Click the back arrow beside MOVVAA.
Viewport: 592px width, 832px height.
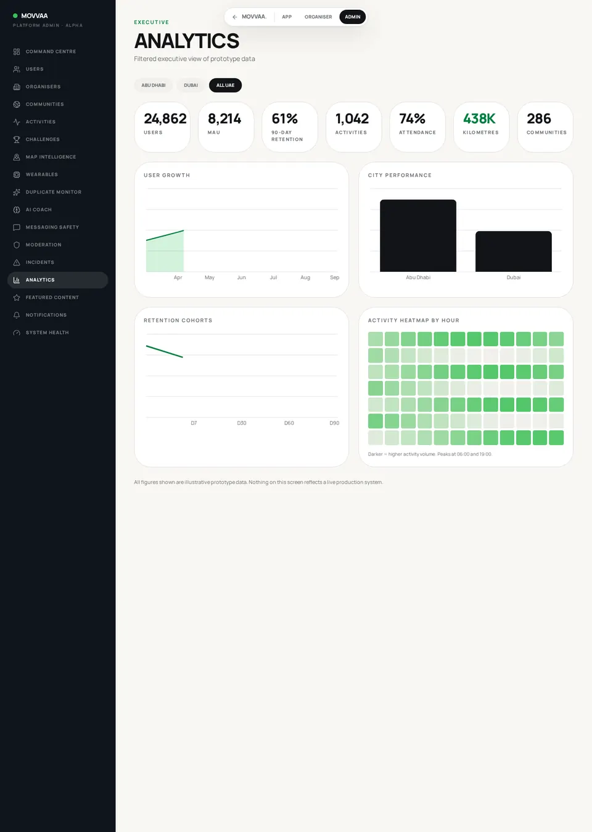[235, 17]
